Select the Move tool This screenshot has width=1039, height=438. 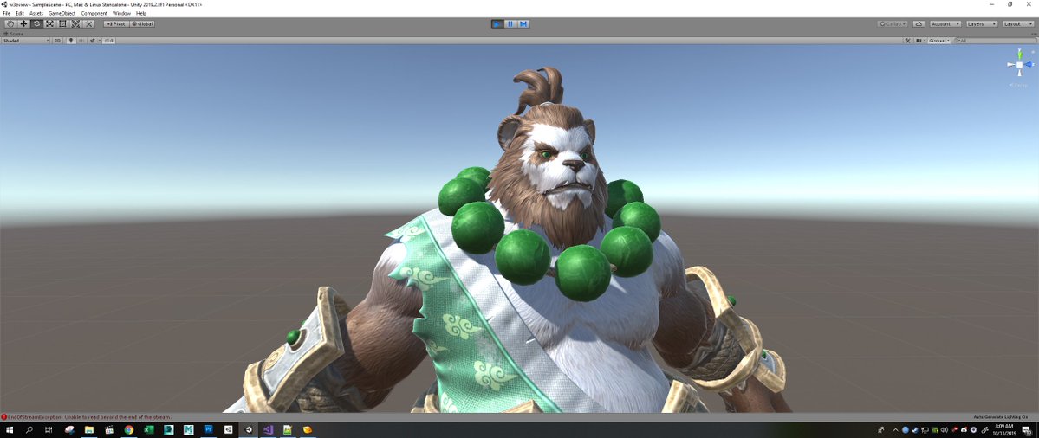[x=23, y=24]
